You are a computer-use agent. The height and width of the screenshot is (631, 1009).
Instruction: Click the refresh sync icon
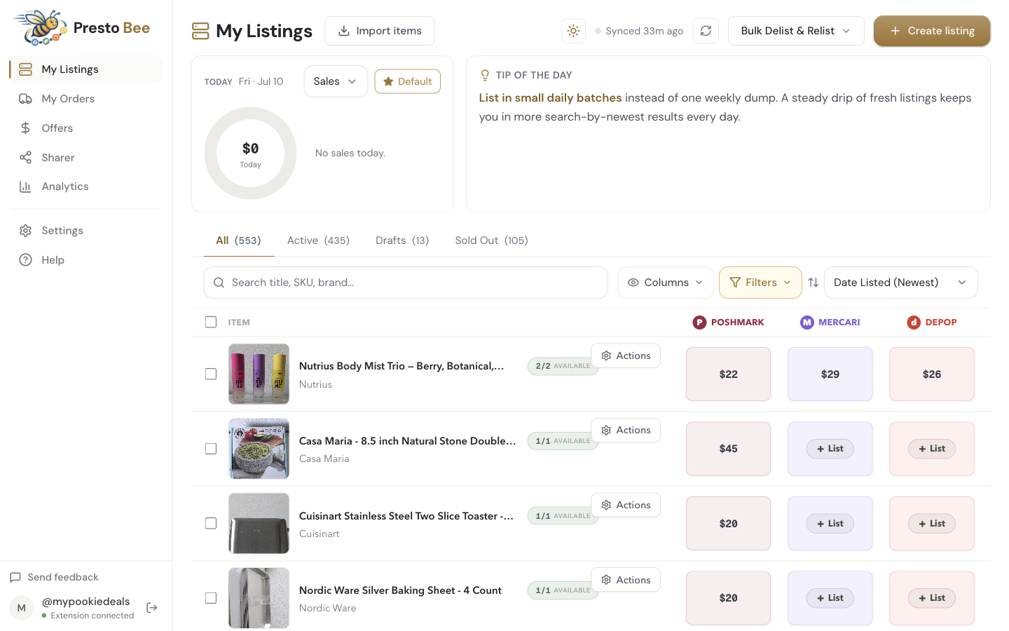706,31
